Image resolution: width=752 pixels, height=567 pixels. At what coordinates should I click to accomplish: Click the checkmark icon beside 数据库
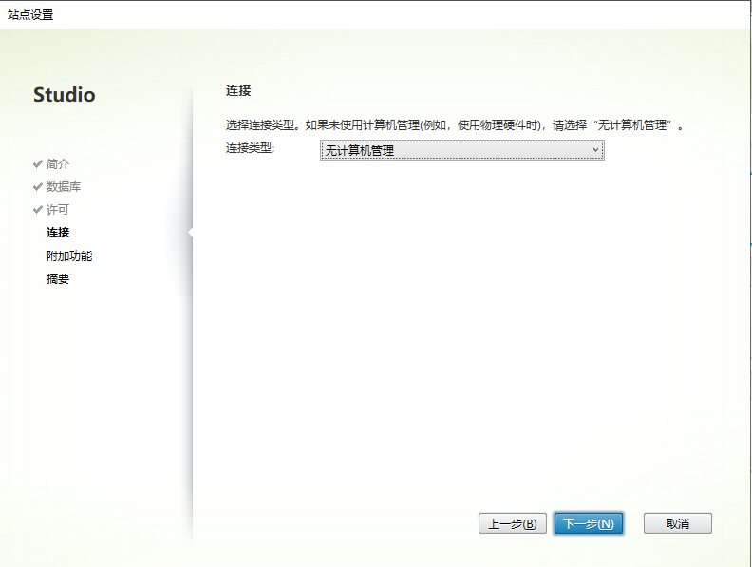point(38,186)
